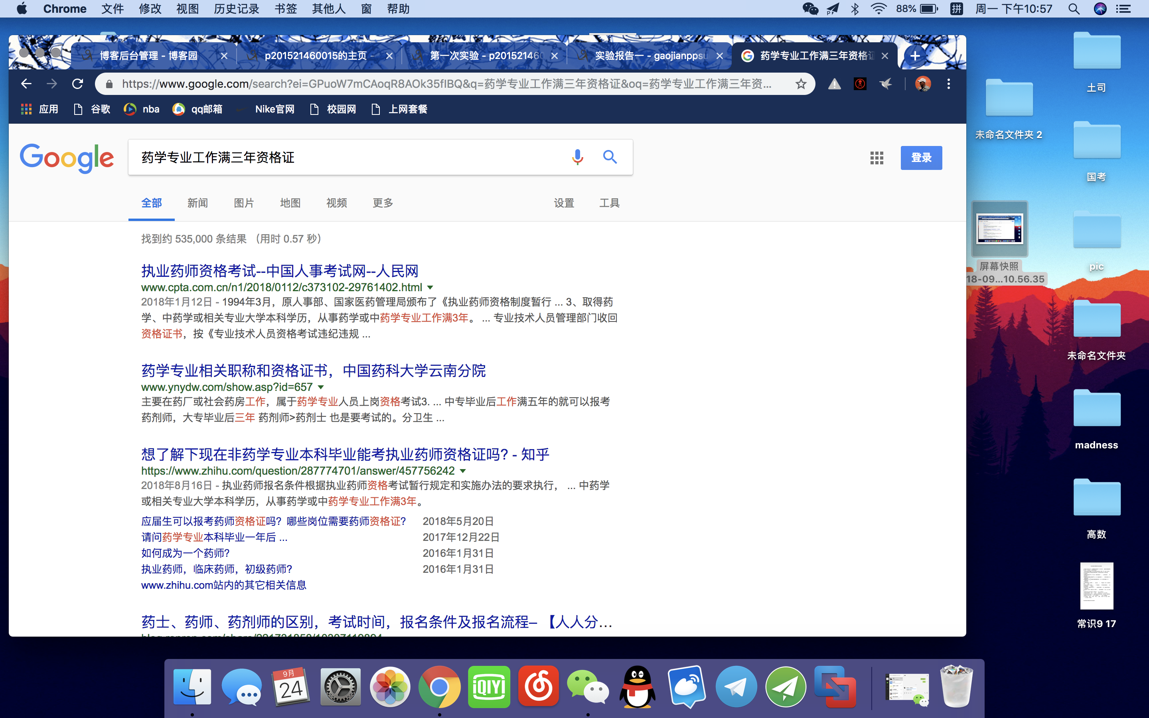The width and height of the screenshot is (1149, 718).
Task: Open the 视图 menu
Action: point(188,9)
